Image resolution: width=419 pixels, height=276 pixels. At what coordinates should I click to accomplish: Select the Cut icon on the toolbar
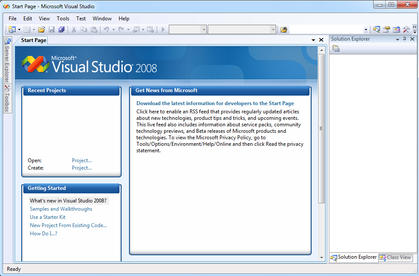(x=74, y=29)
